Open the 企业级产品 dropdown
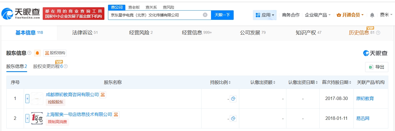Screen dimensions: 395x131 click(x=318, y=15)
